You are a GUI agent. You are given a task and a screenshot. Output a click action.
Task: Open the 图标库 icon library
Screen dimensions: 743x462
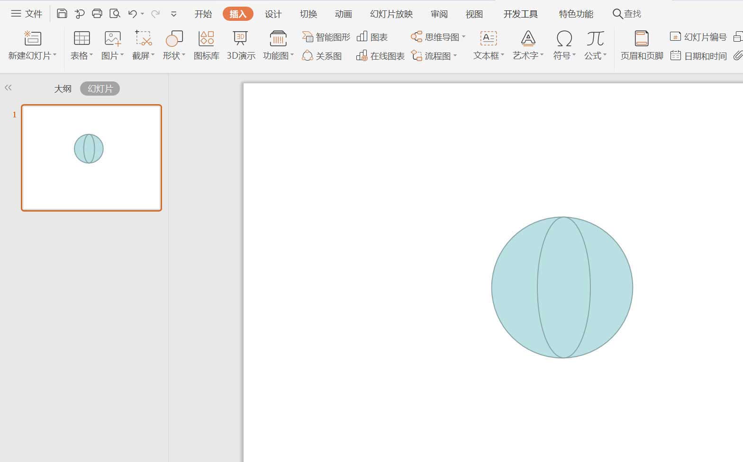[x=206, y=45]
